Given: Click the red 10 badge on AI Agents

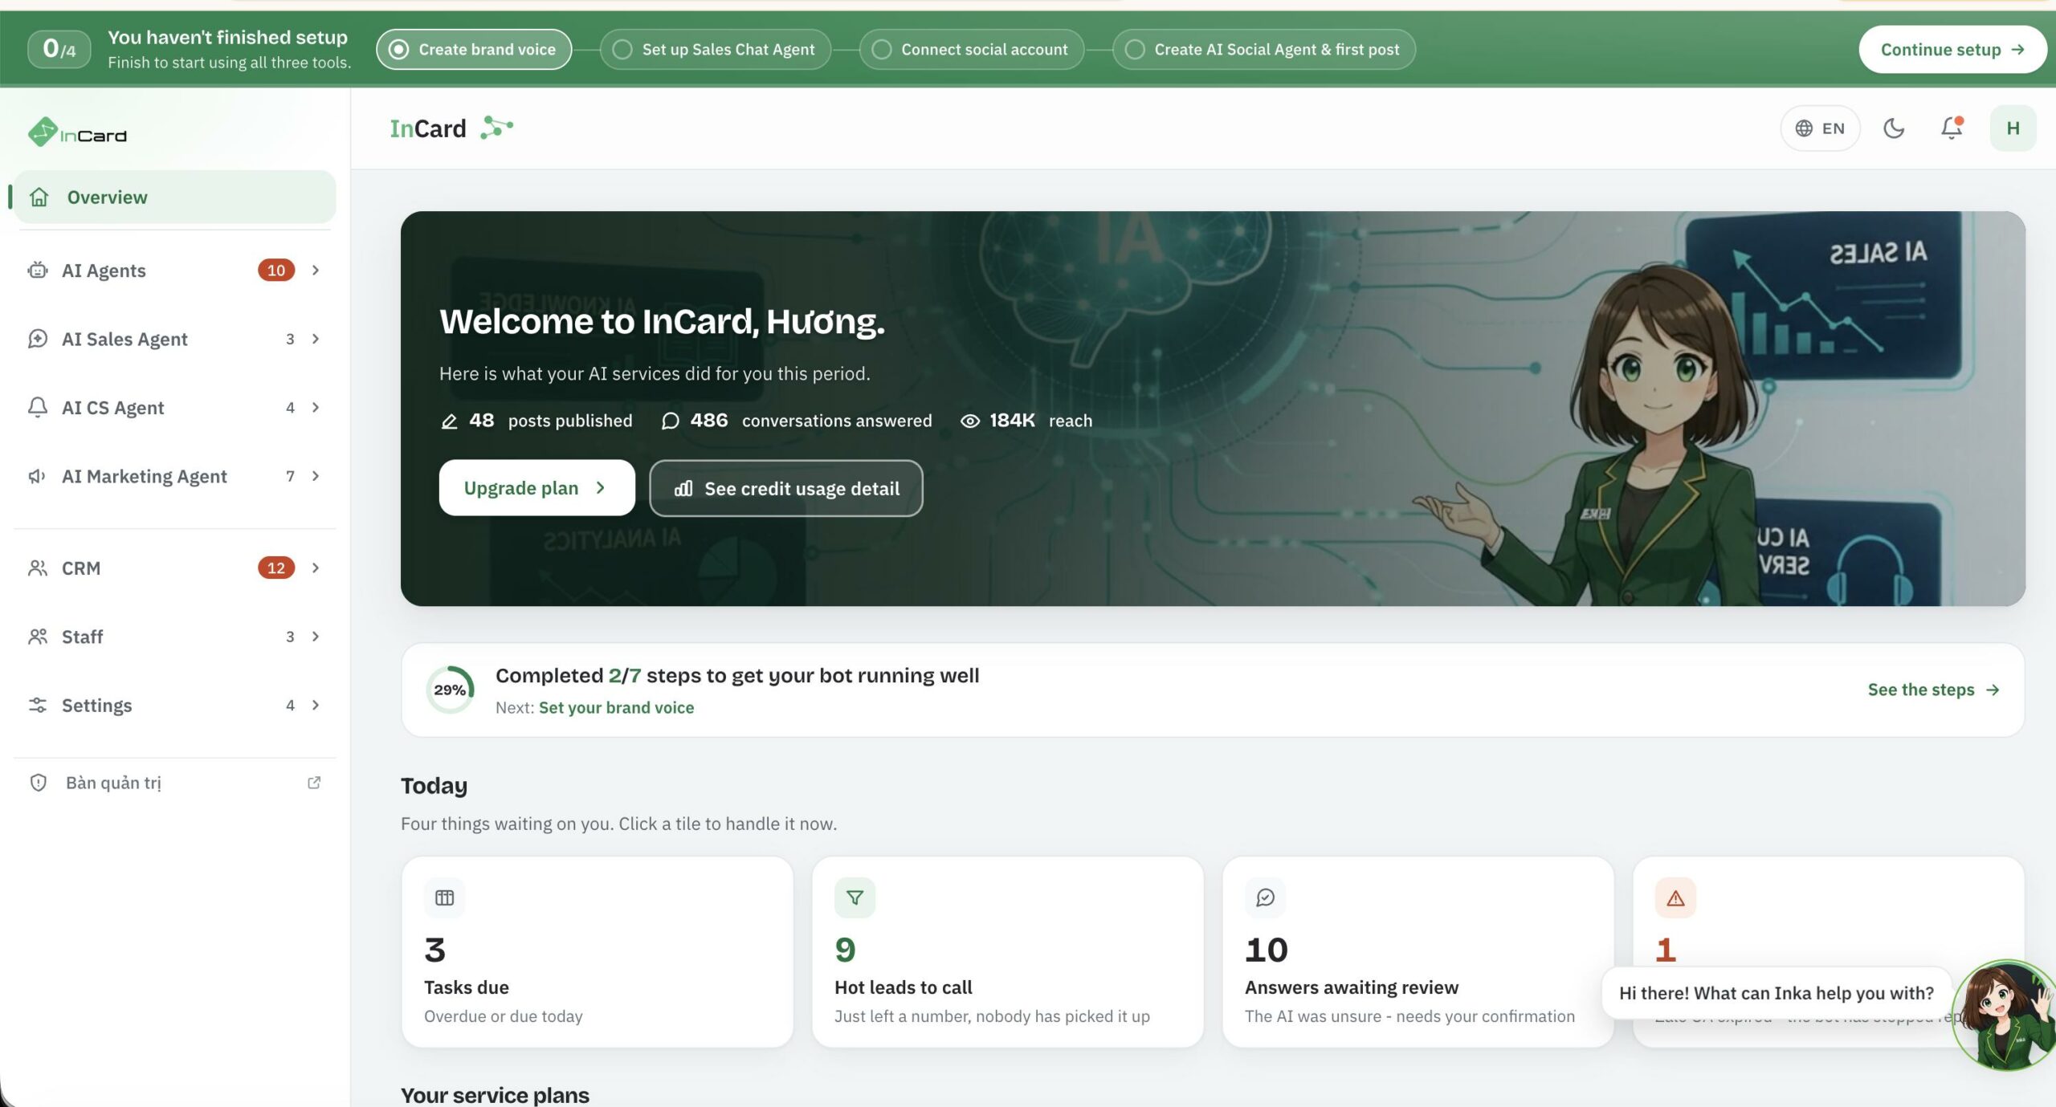Looking at the screenshot, I should pos(276,271).
